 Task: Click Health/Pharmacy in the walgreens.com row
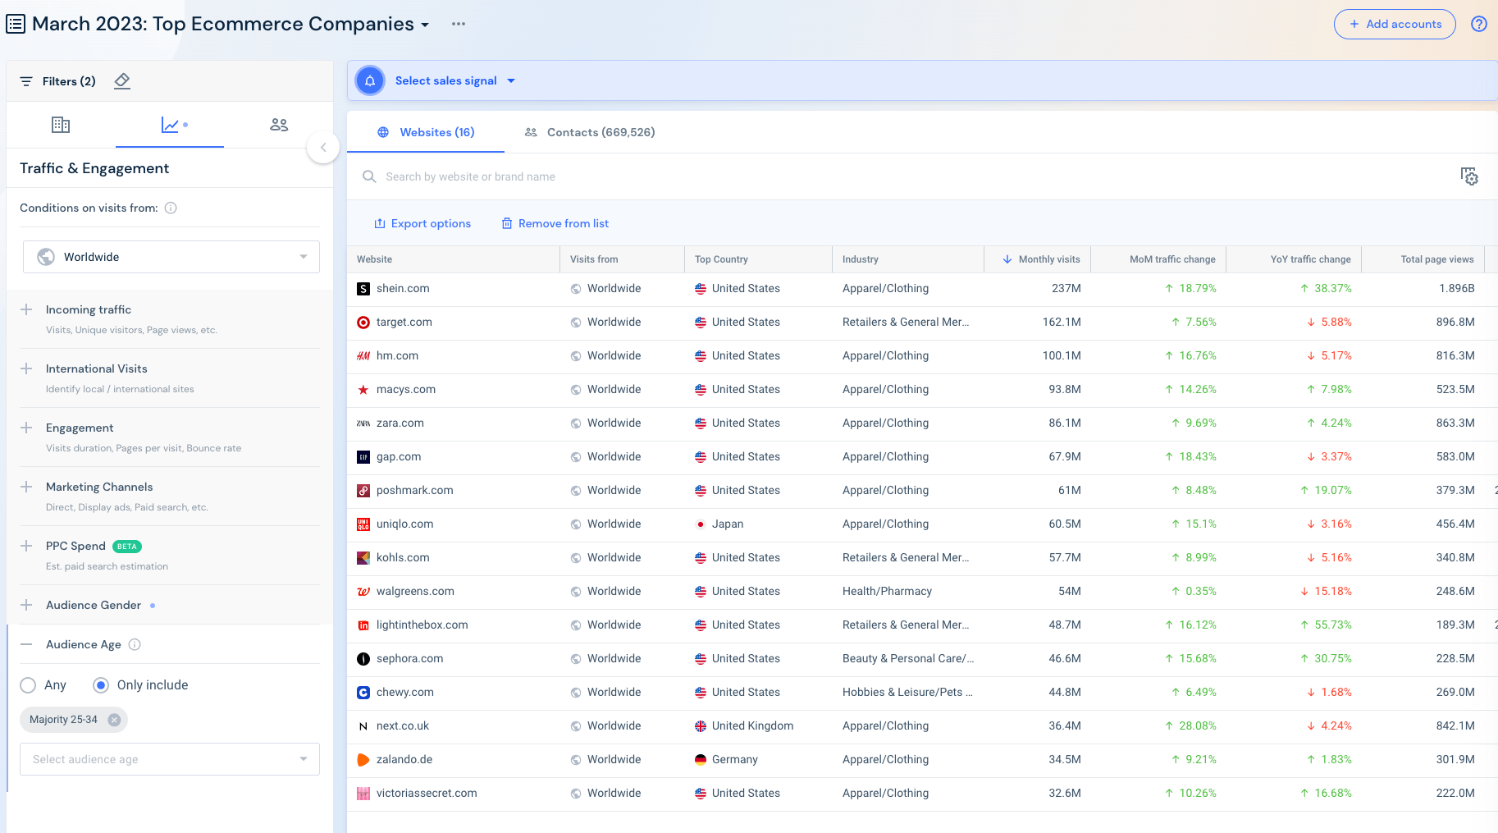tap(887, 592)
